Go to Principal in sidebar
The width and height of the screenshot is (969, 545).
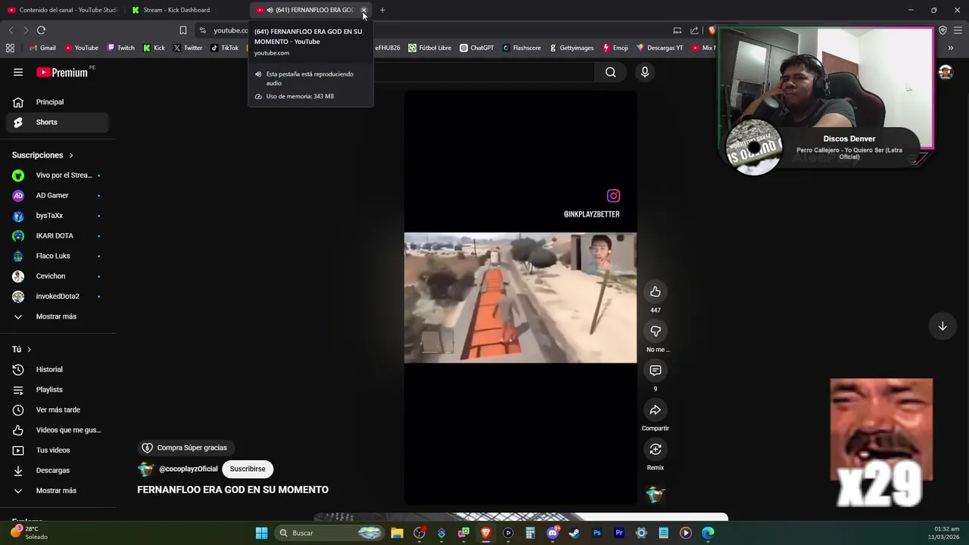(58, 102)
